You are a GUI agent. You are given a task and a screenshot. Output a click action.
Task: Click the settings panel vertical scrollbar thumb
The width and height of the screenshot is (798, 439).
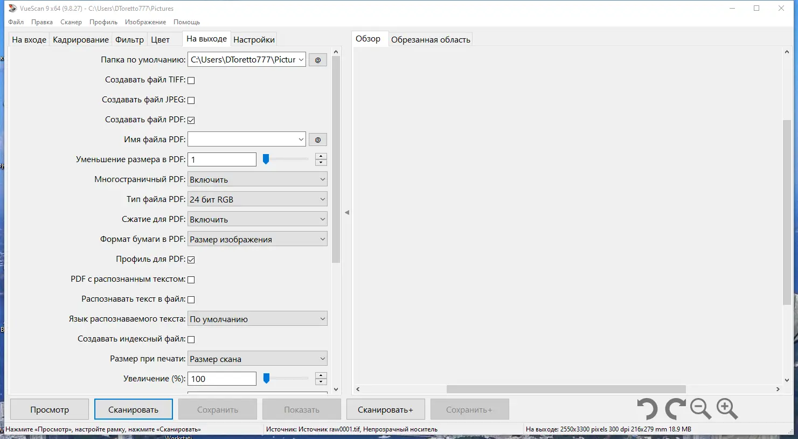[x=336, y=159]
